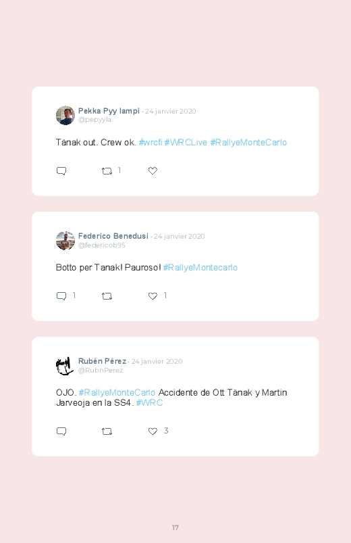Like the Rubén Pérez tweet
Image resolution: width=351 pixels, height=543 pixels.
tap(153, 431)
